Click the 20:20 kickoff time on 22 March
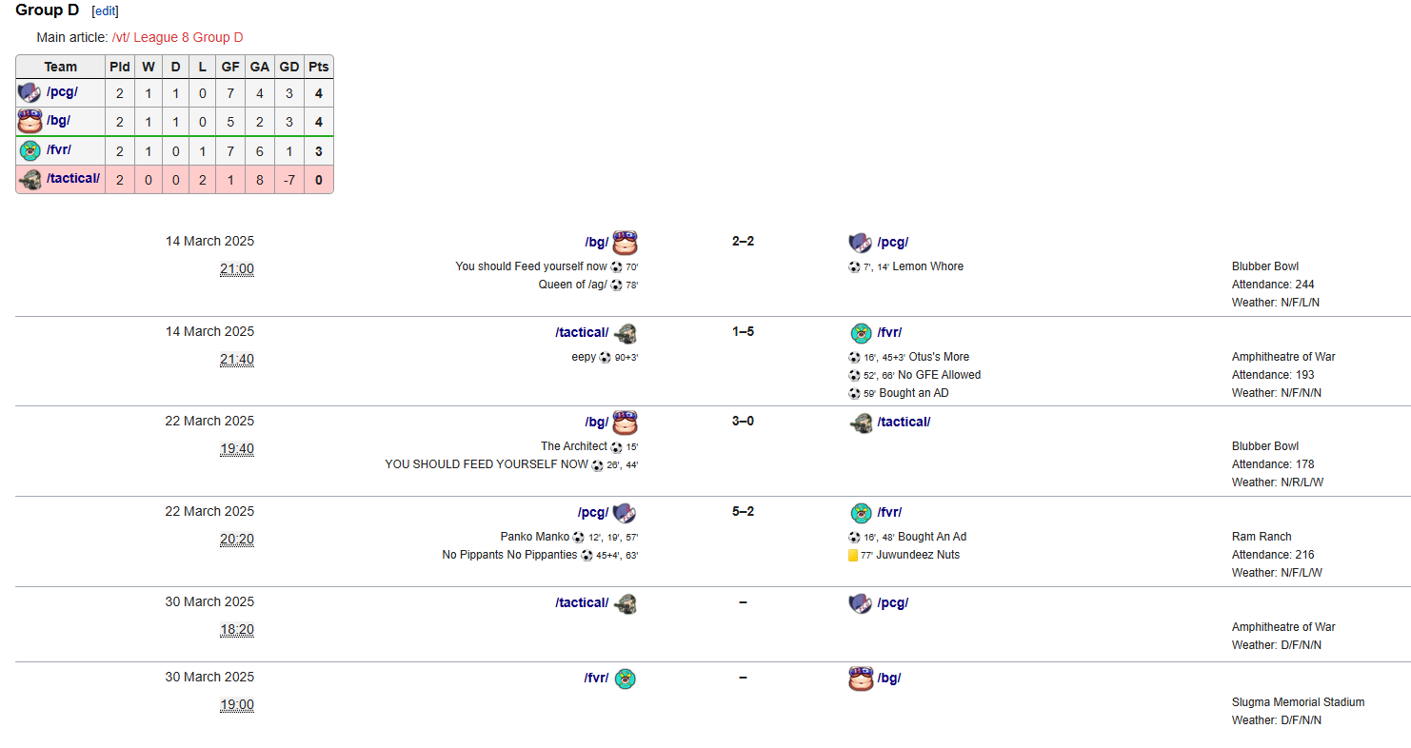This screenshot has height=748, width=1411. click(237, 540)
